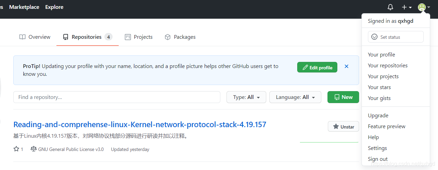Create a New repository

pos(343,97)
